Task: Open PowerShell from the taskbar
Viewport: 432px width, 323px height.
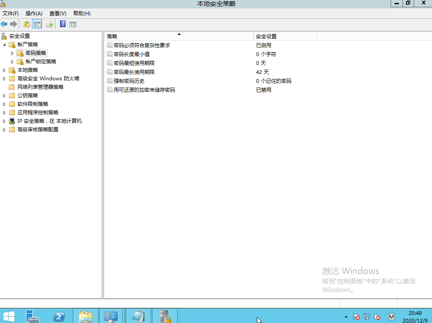Action: tap(59, 316)
